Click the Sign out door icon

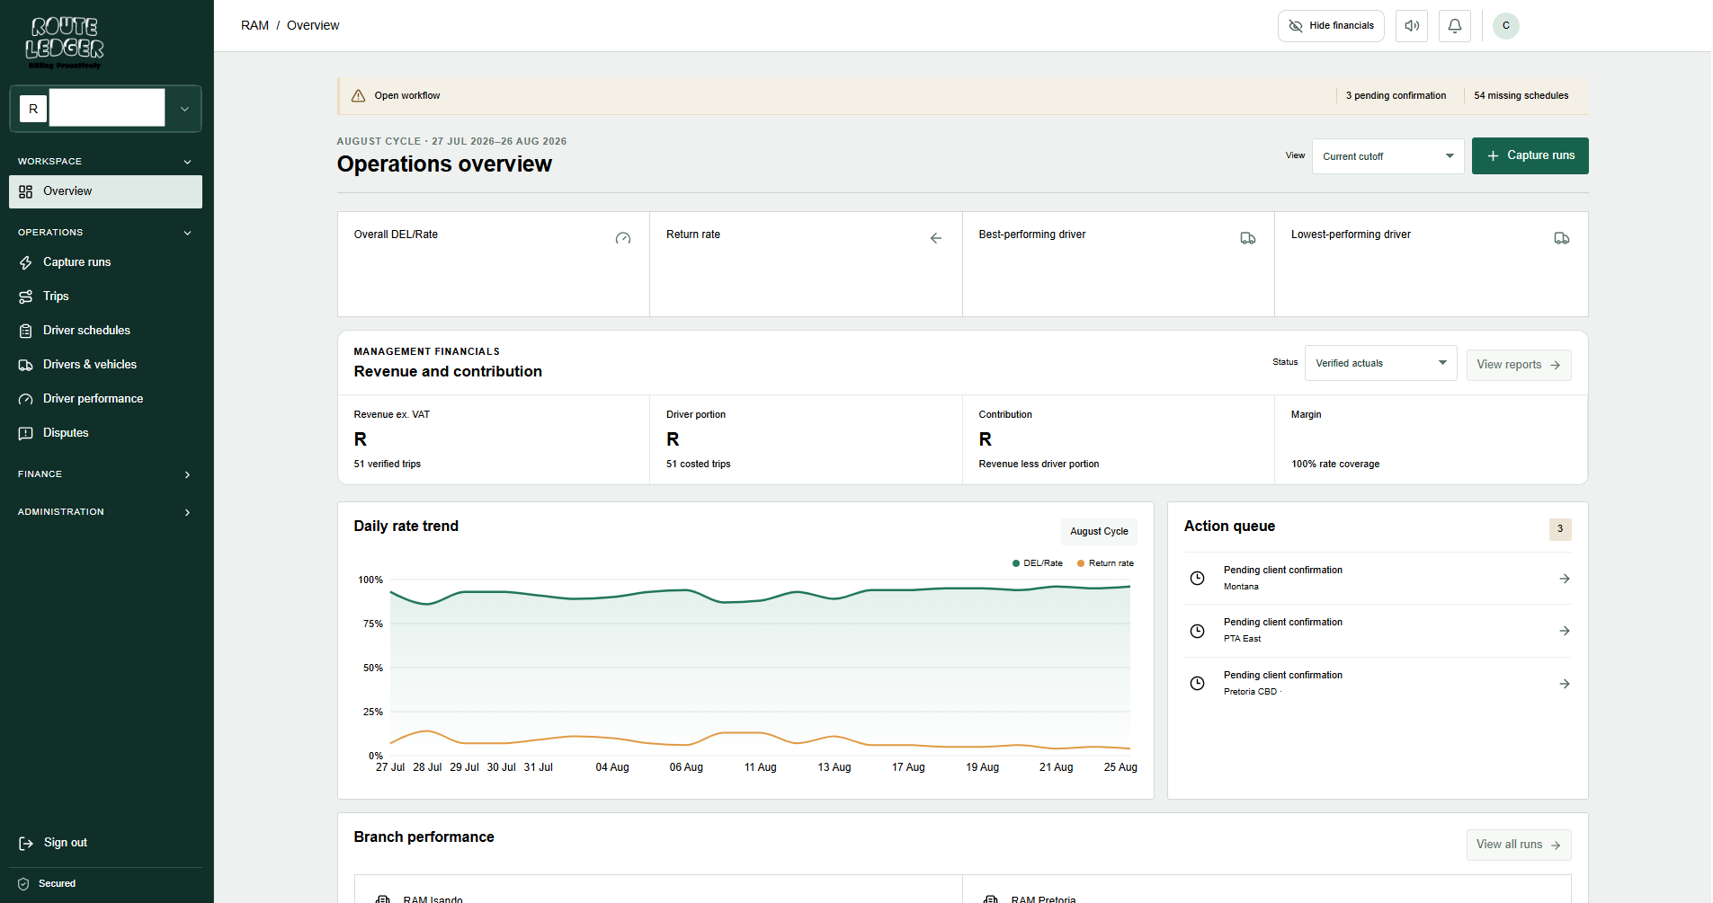[x=26, y=843]
